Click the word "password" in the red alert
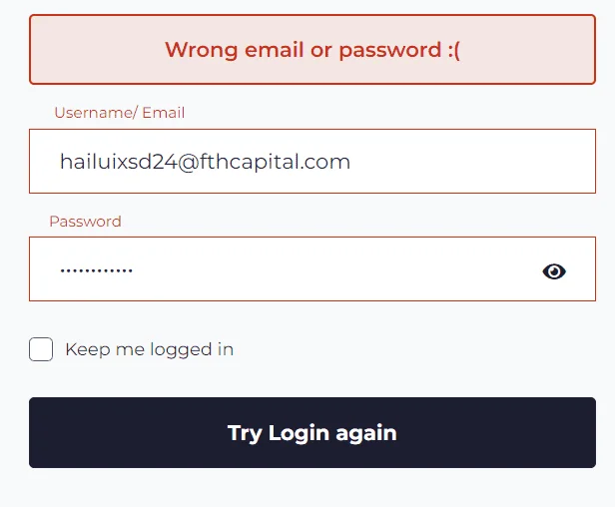This screenshot has height=507, width=615. (390, 51)
